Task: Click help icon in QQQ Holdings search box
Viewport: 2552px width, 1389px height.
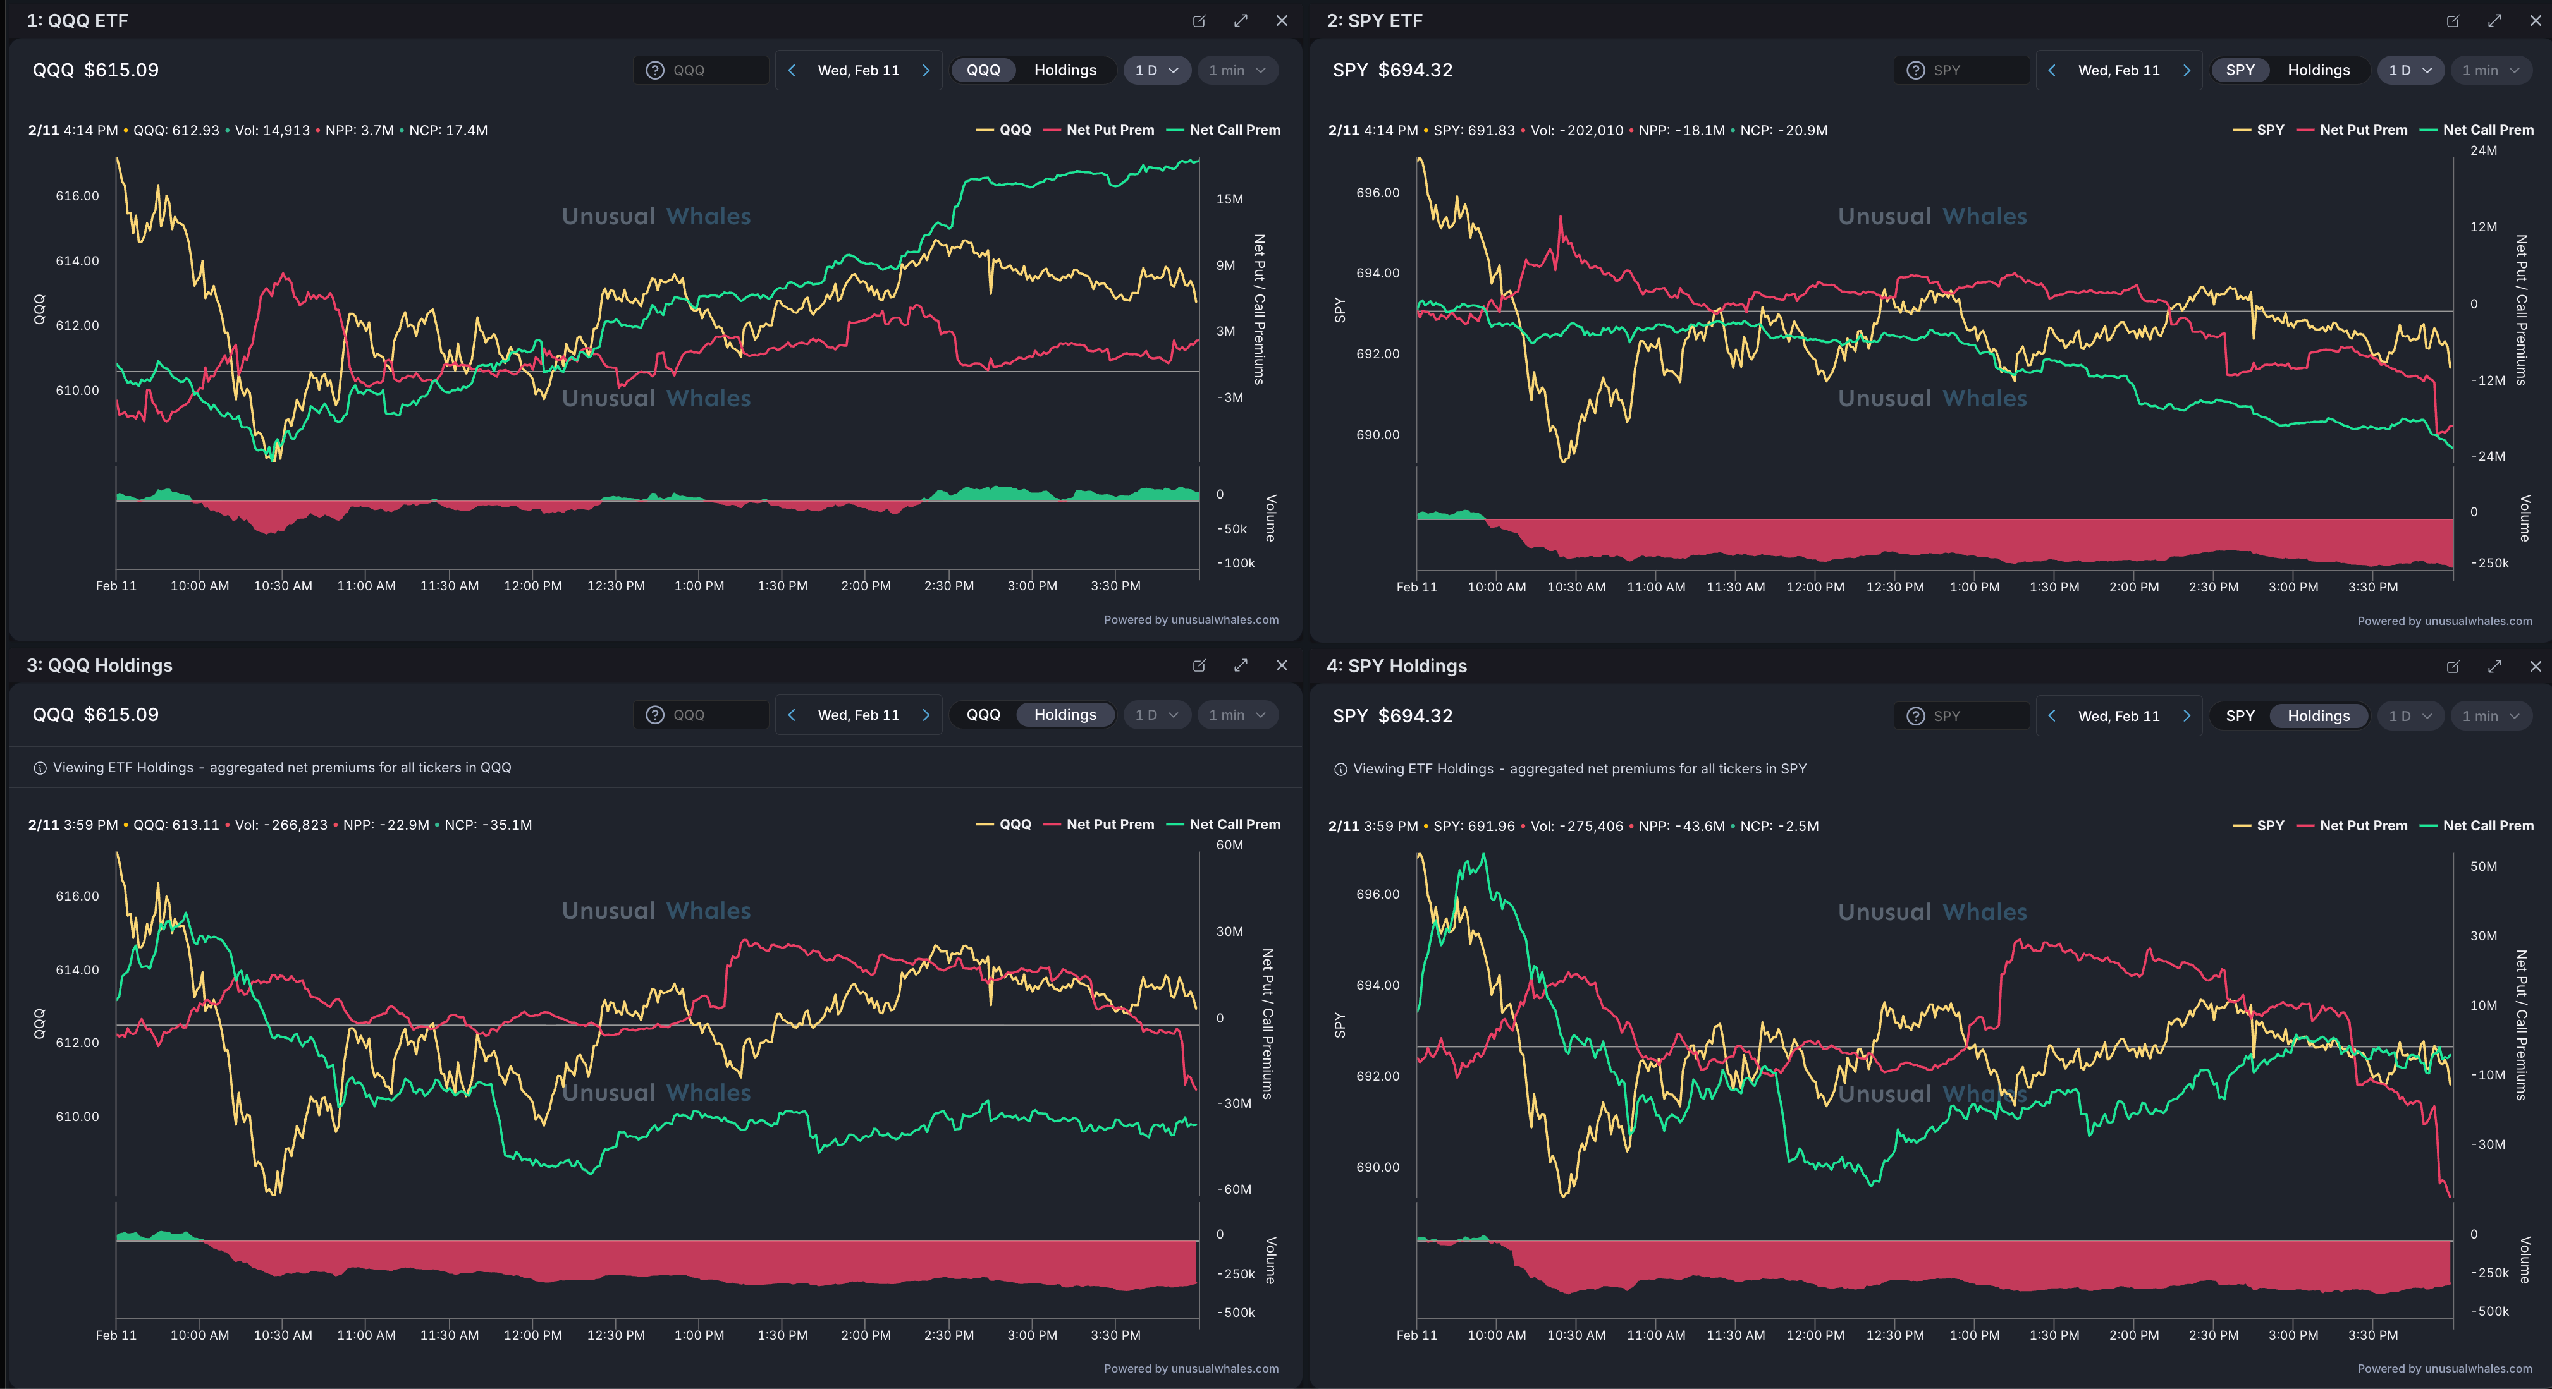Action: coord(655,715)
